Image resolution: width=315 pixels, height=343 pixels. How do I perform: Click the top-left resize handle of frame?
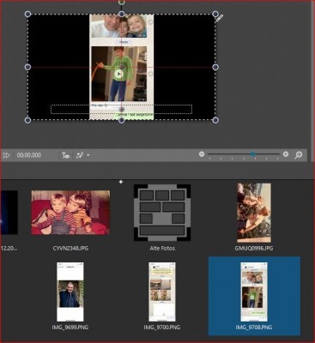click(x=27, y=14)
